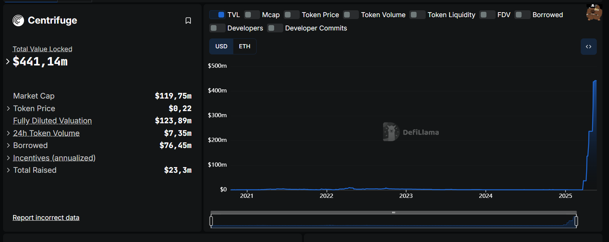This screenshot has height=242, width=609.
Task: Select the USD denomination tab
Action: click(x=221, y=46)
